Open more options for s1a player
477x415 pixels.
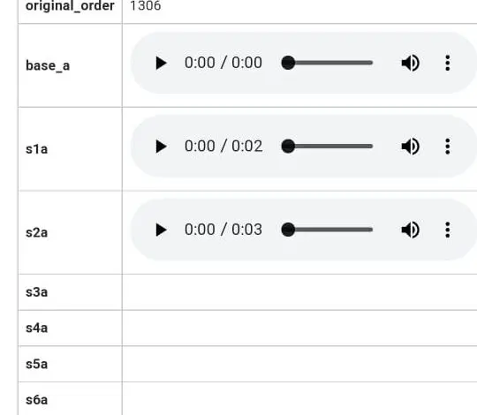[x=448, y=147]
